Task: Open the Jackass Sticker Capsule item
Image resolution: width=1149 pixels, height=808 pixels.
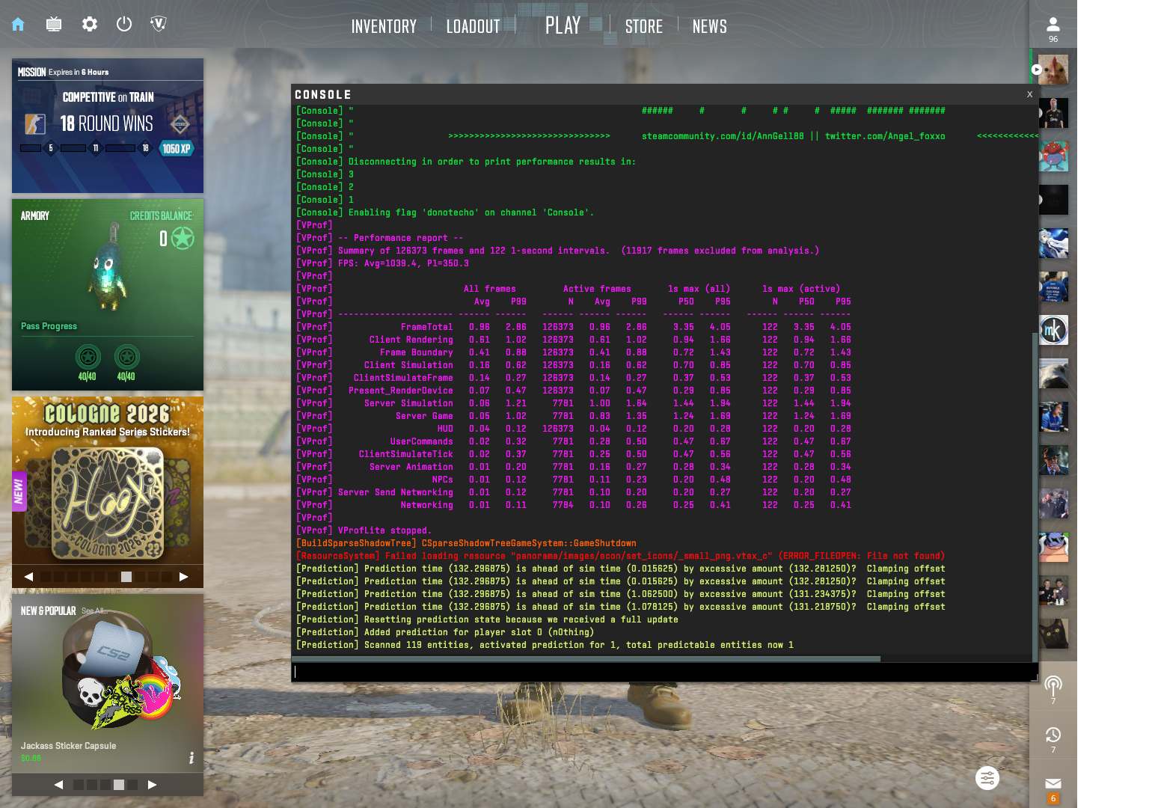Action: [x=108, y=683]
